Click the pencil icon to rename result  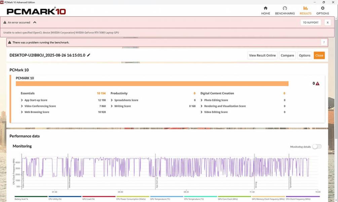[89, 55]
